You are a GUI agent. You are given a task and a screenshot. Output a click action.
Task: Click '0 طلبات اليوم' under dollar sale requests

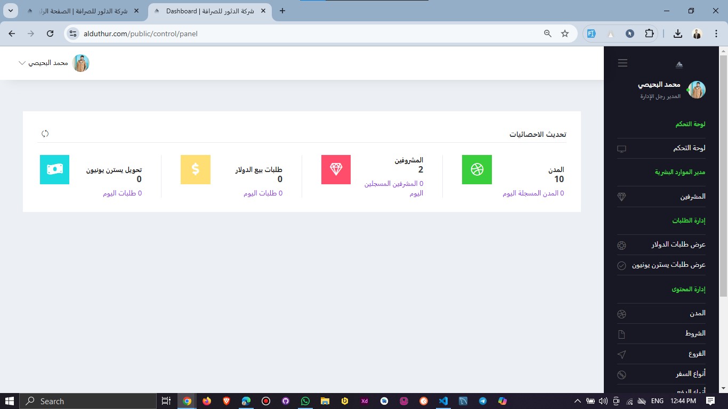coord(263,193)
